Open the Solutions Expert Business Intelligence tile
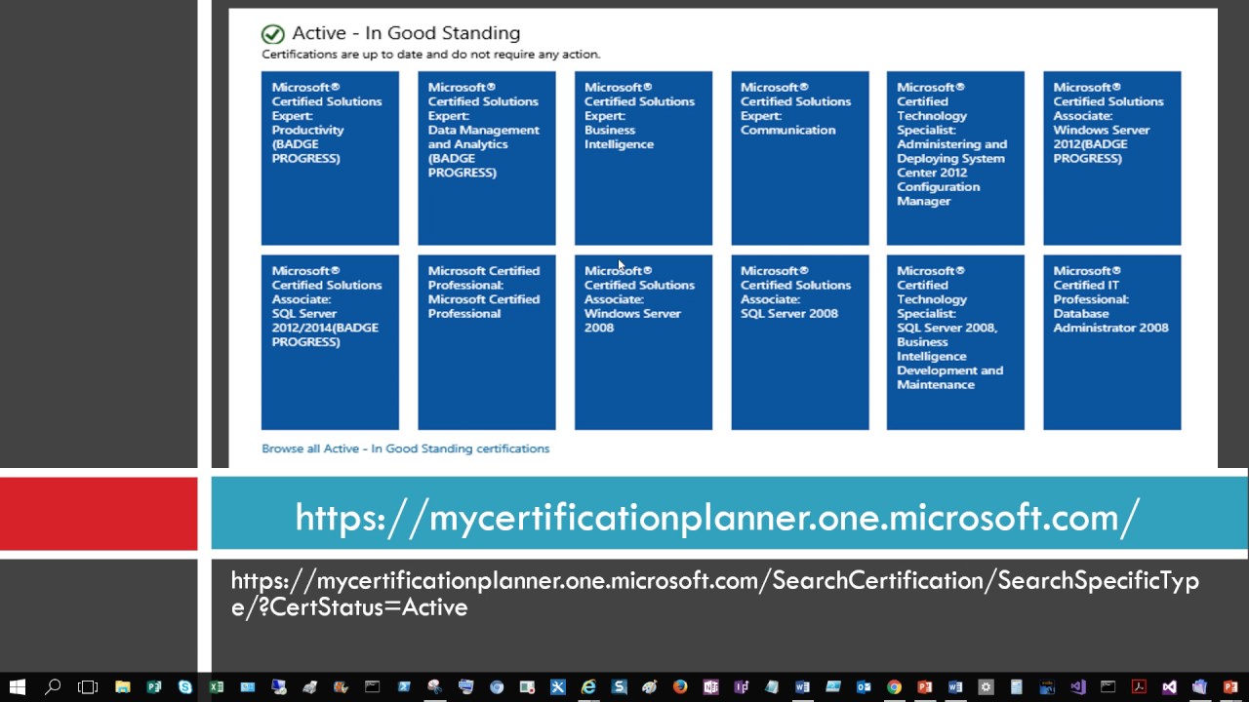 click(643, 158)
